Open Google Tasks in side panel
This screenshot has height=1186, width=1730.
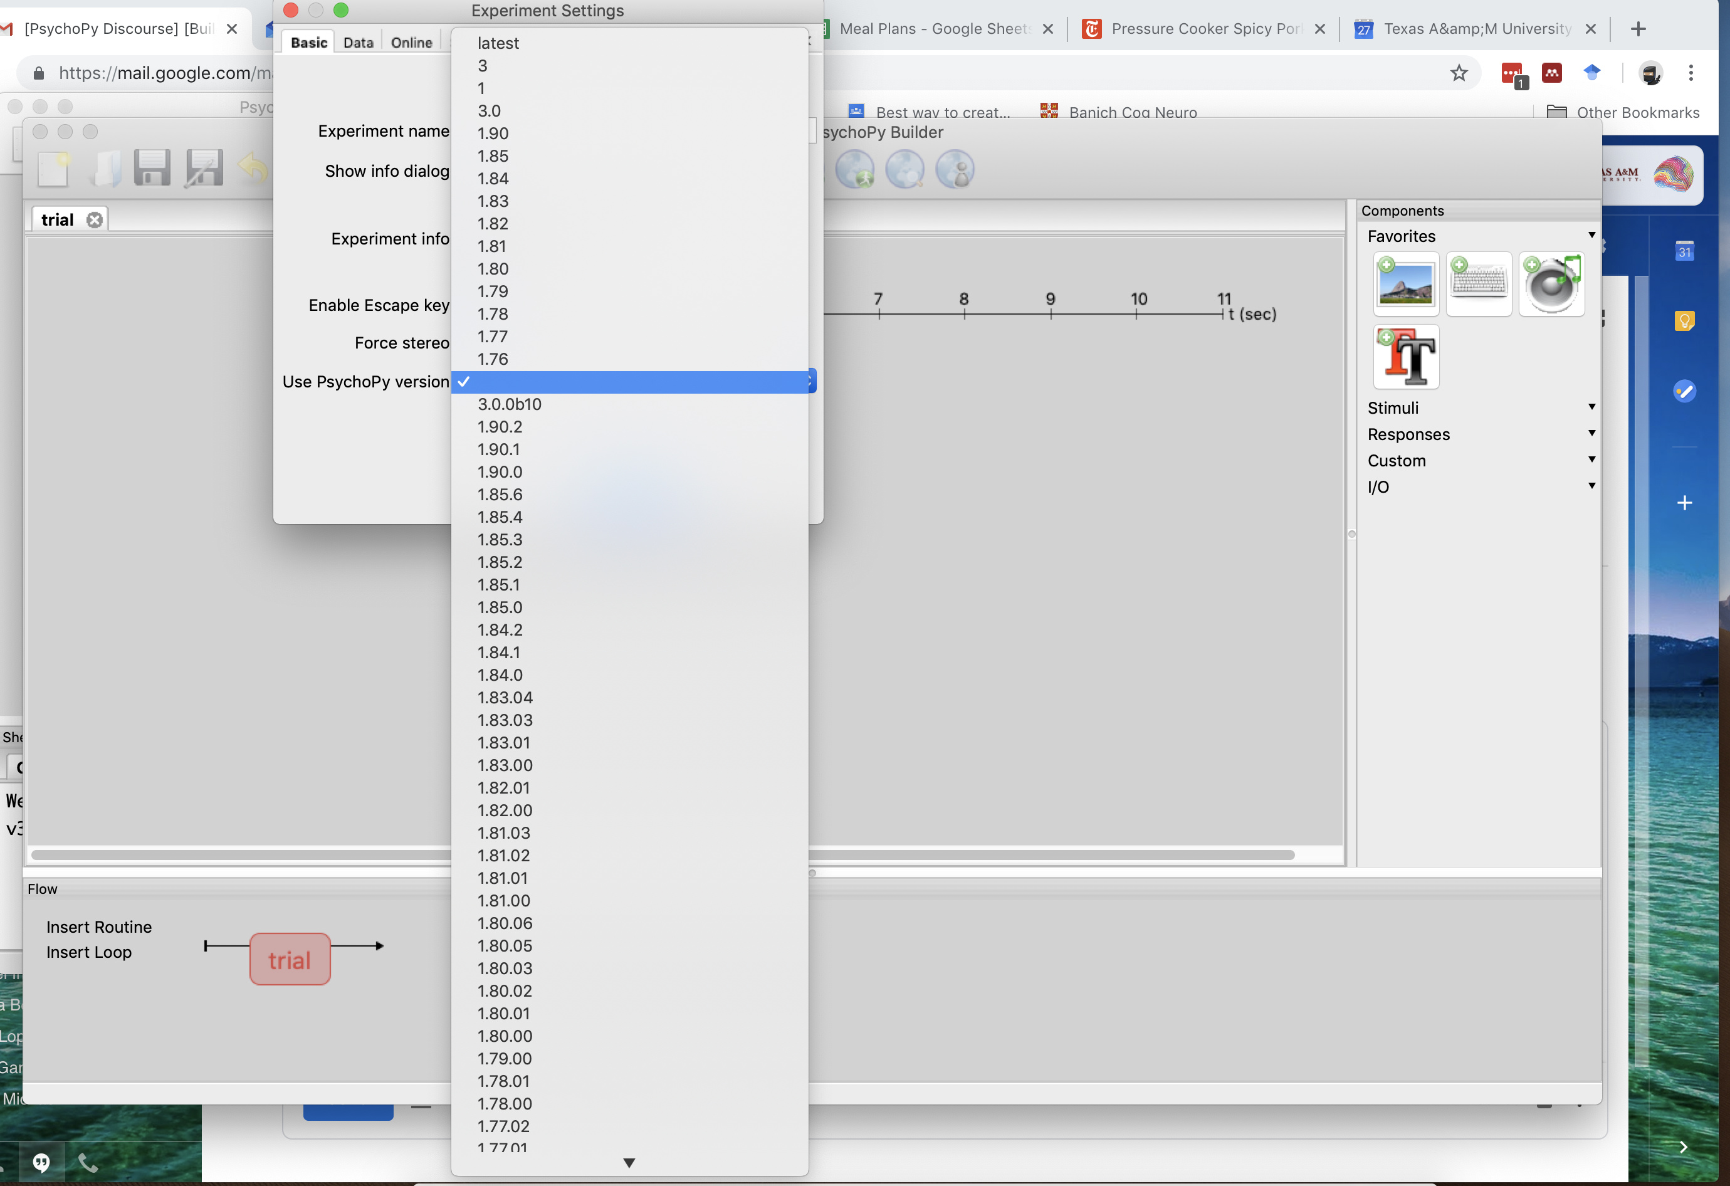pos(1684,391)
